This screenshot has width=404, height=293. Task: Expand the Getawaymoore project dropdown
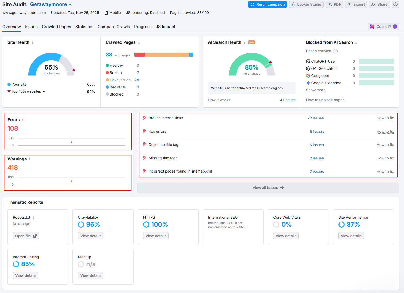pos(70,4)
